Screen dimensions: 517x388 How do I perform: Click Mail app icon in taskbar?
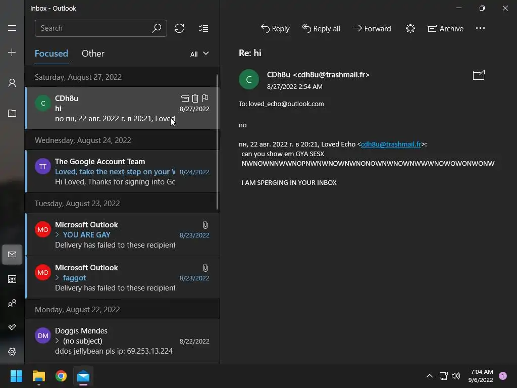point(83,376)
